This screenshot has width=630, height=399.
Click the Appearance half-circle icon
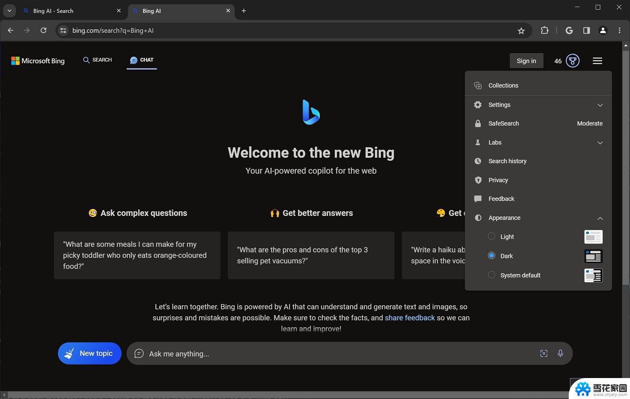(x=478, y=218)
